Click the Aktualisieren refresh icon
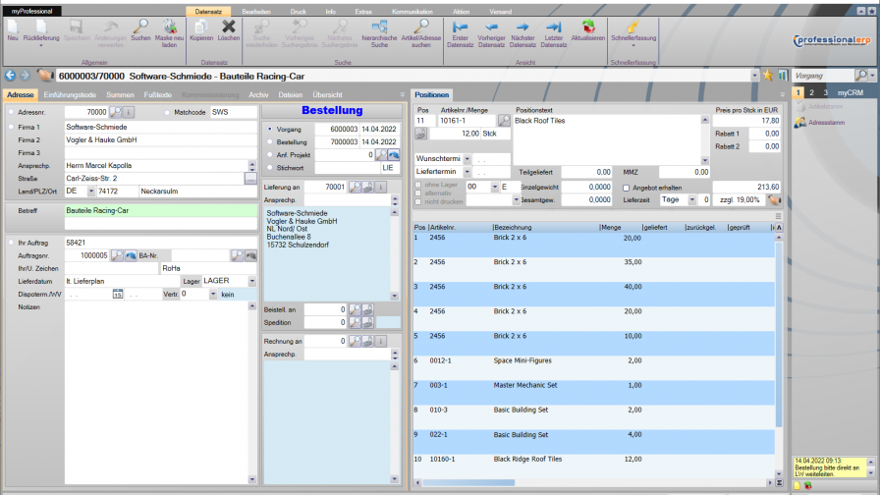This screenshot has height=495, width=880. pos(587,27)
